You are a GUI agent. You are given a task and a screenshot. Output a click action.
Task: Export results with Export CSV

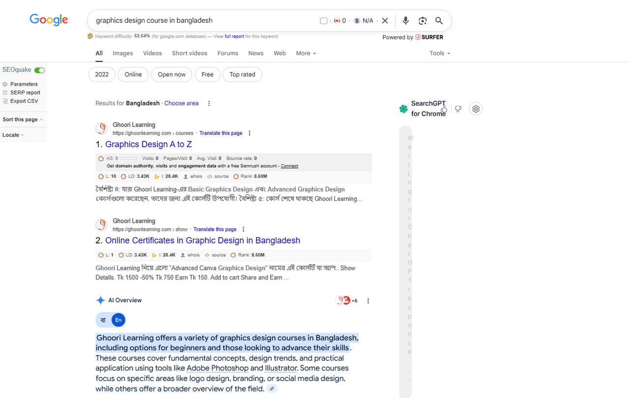(24, 101)
